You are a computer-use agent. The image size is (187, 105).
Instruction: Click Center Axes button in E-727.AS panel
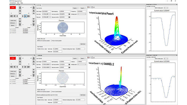coord(13,21)
